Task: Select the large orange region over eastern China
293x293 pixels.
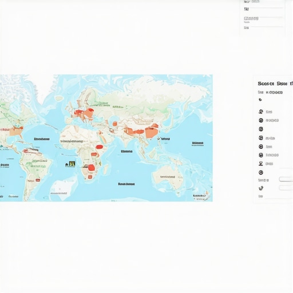Action: pyautogui.click(x=152, y=132)
